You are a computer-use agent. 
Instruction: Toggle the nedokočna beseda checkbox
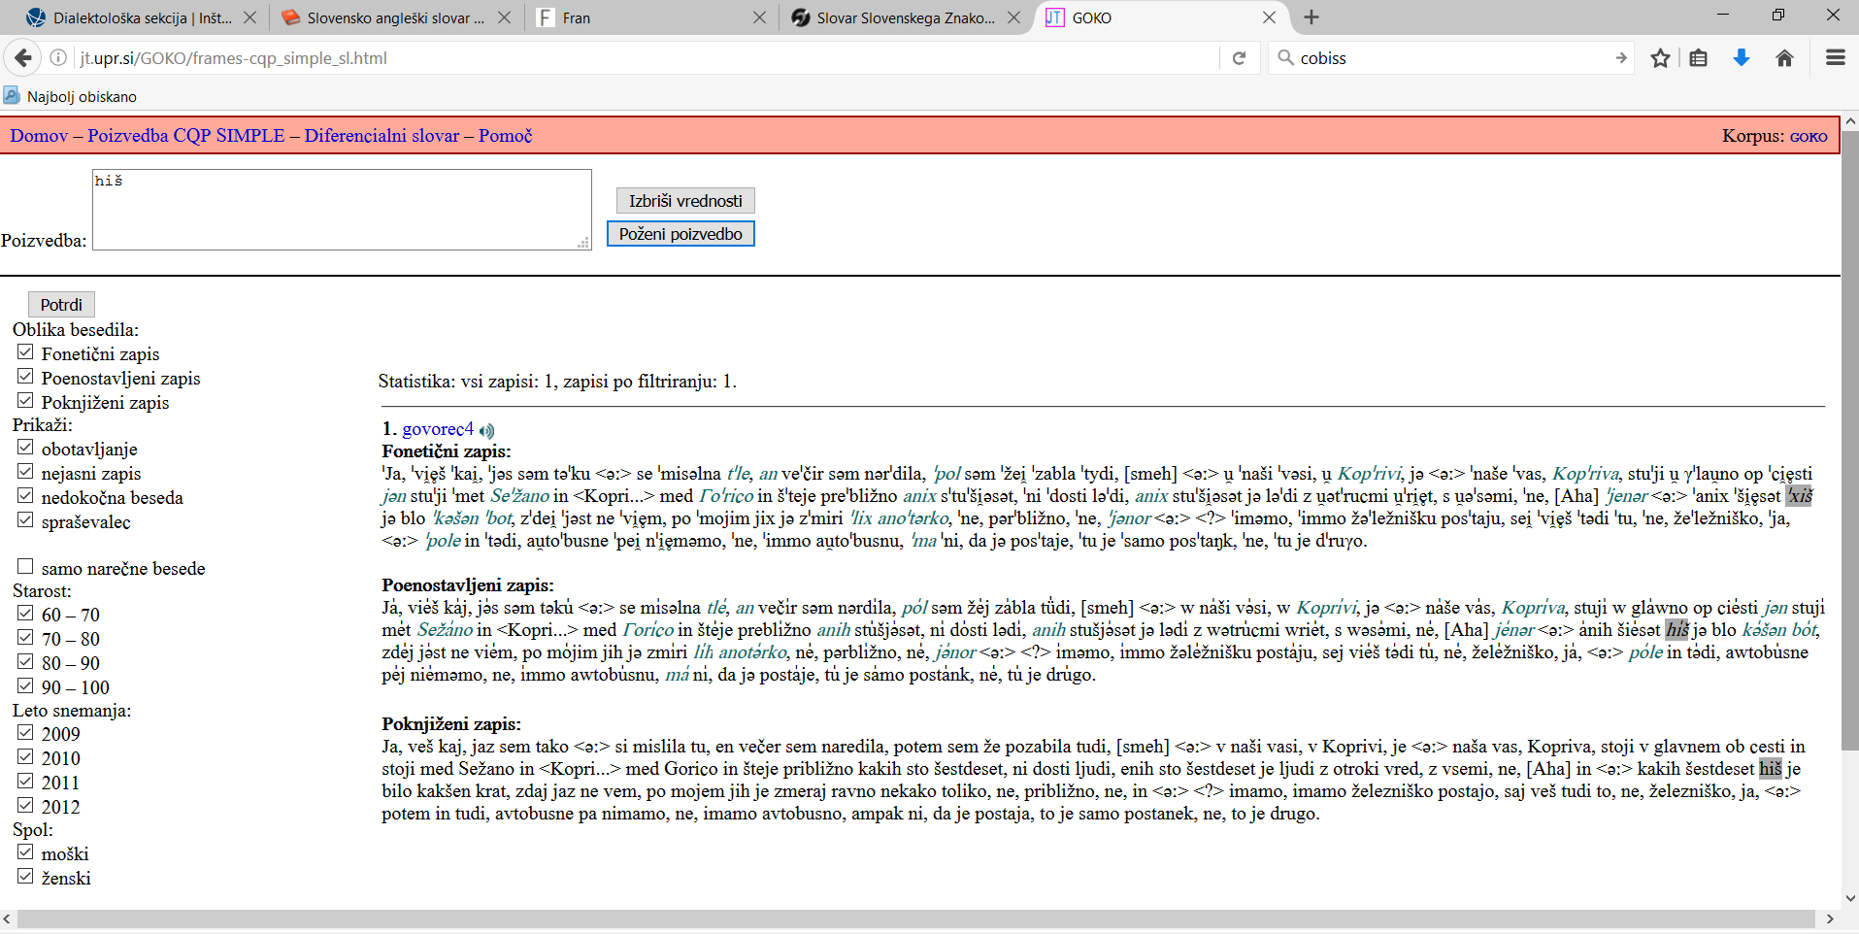click(25, 496)
